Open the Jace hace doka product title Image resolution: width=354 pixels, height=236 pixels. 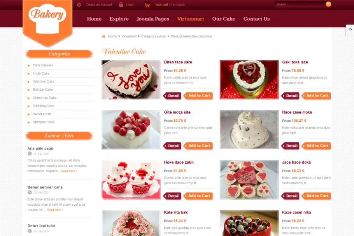click(296, 162)
